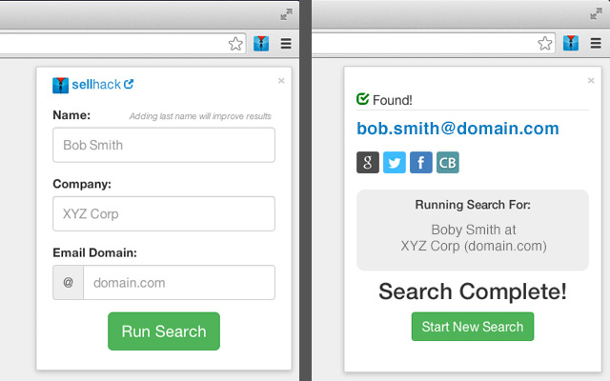Image resolution: width=610 pixels, height=381 pixels.
Task: Bookmark page with star in right browser
Action: [x=544, y=44]
